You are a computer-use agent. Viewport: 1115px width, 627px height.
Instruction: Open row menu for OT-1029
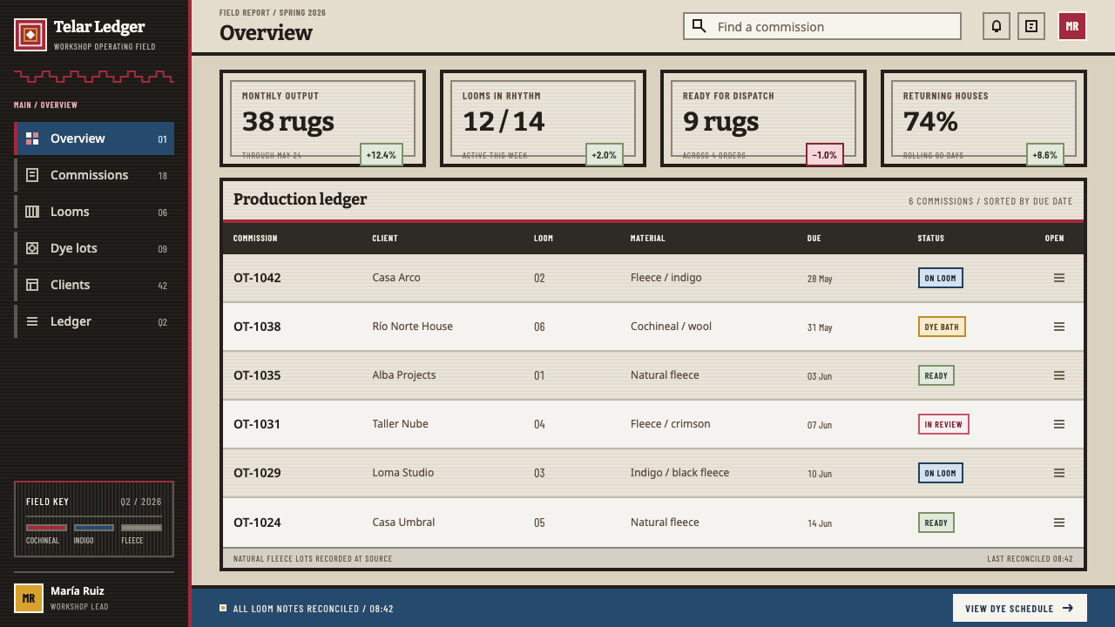(1059, 473)
